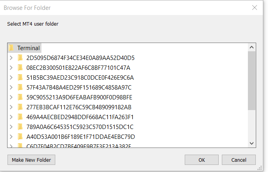270x172 pixels.
Task: Click folder icon beside 469A4AECBED2948DDF668AC11FA263F1
Action: [20, 117]
